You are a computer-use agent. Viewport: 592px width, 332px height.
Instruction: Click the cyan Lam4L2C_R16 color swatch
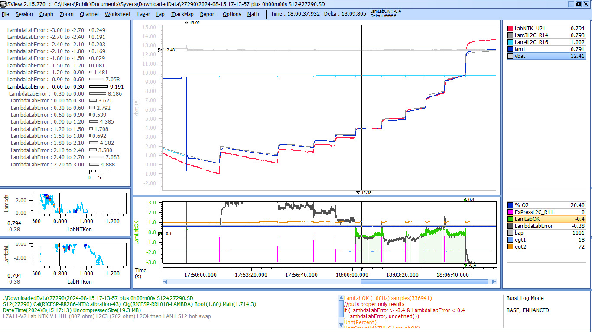click(511, 42)
